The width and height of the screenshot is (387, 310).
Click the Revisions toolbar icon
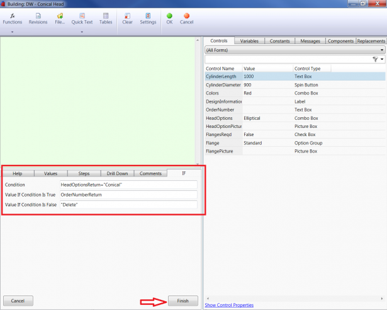[38, 18]
